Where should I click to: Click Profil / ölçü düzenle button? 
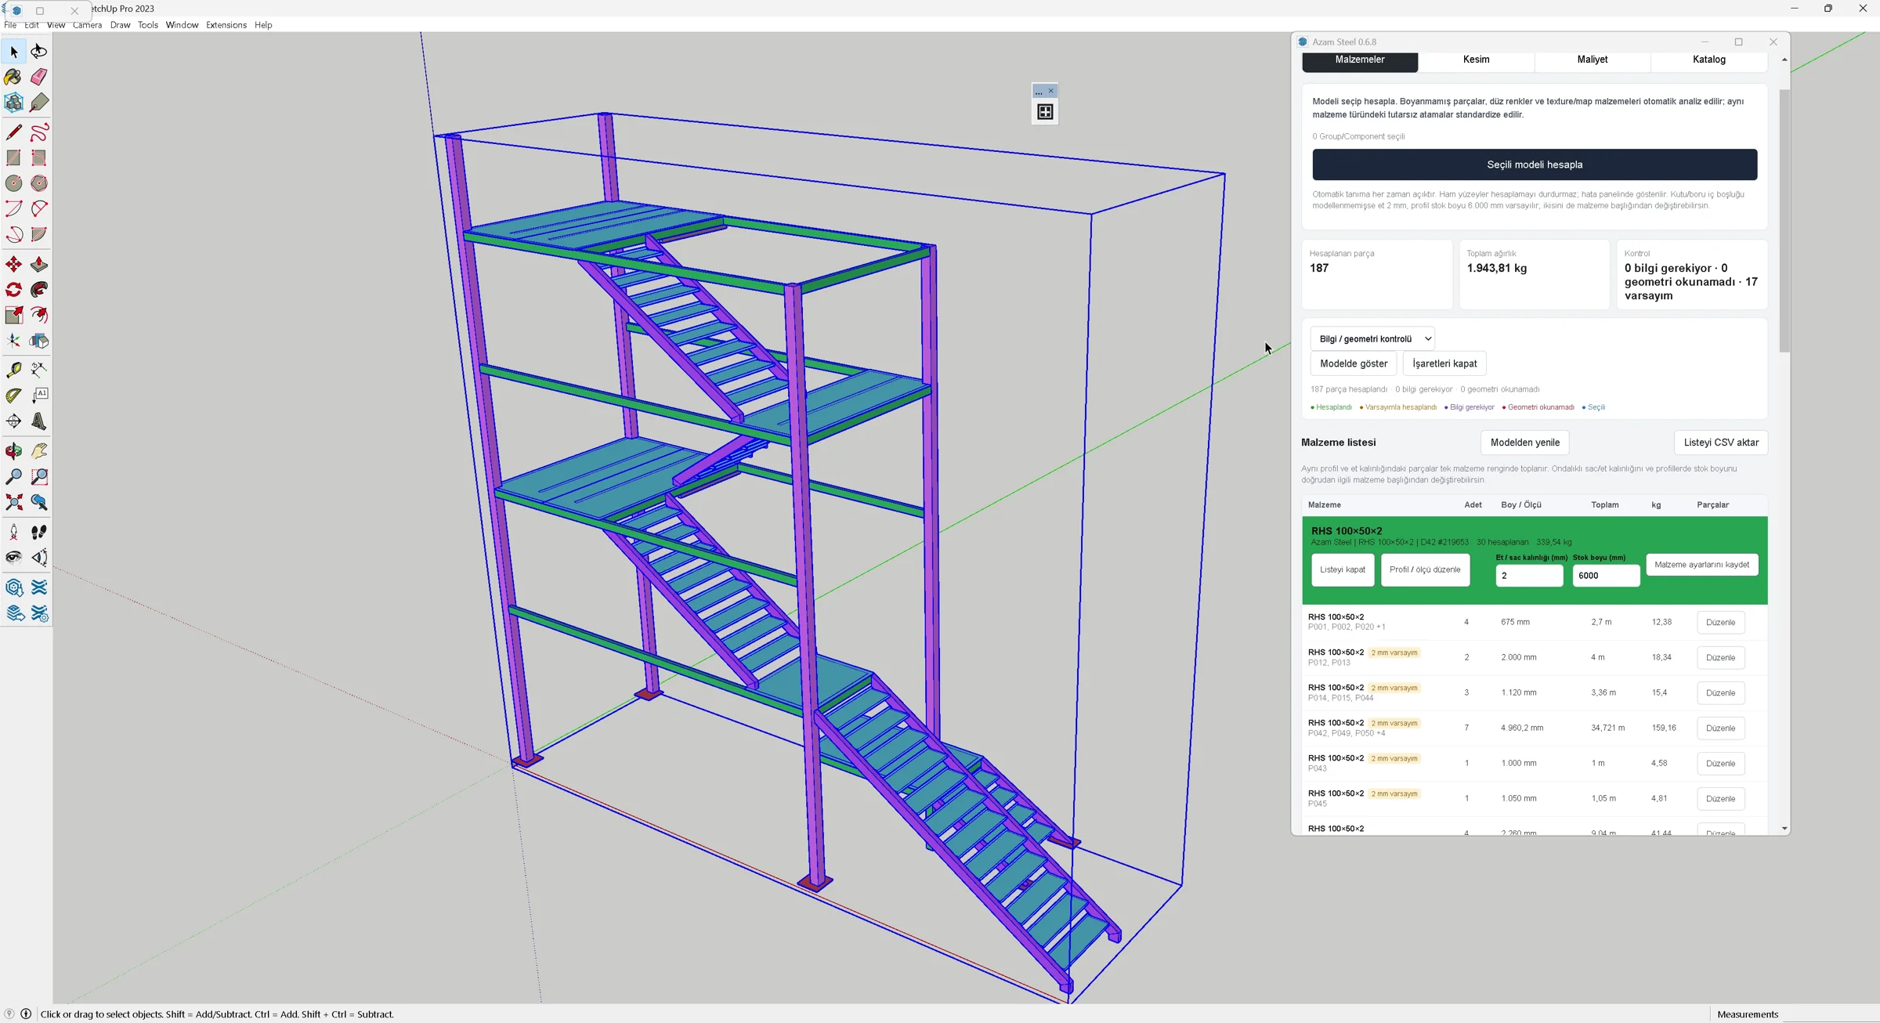point(1425,569)
